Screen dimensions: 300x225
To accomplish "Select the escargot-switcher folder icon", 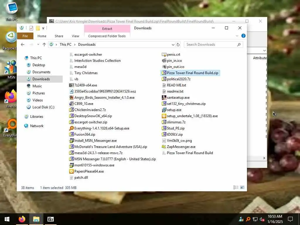I will pyautogui.click(x=71, y=54).
